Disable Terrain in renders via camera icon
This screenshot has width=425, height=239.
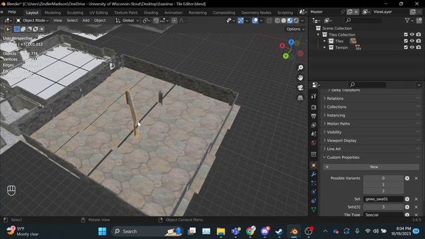418,47
